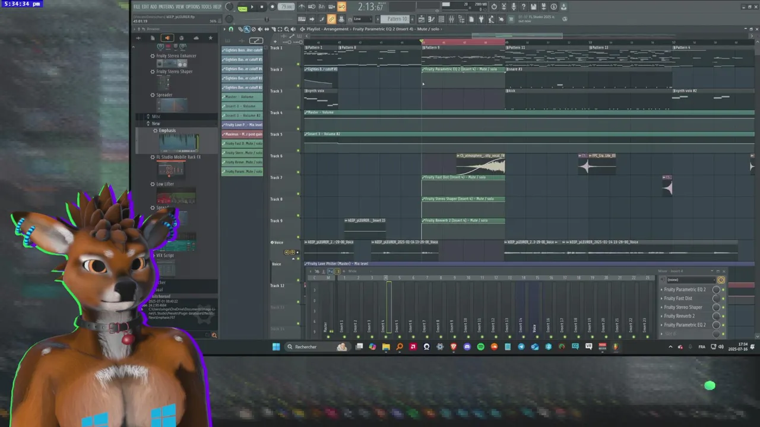This screenshot has height=427, width=760.
Task: Toggle Track 4 mute LED
Action: (x=298, y=128)
